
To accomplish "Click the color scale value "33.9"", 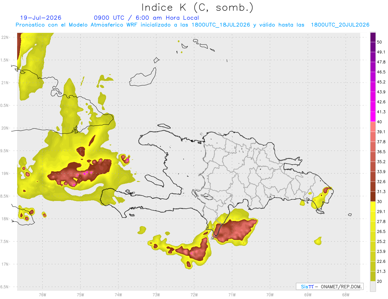I will coord(381,172).
